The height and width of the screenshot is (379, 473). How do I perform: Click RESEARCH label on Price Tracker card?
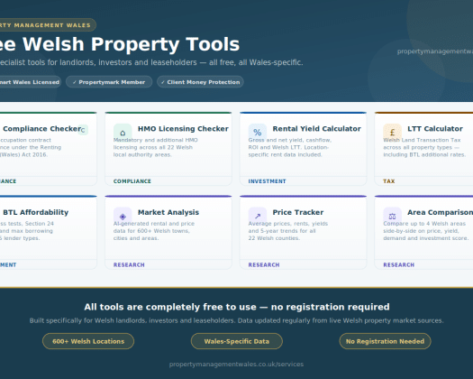[264, 265]
